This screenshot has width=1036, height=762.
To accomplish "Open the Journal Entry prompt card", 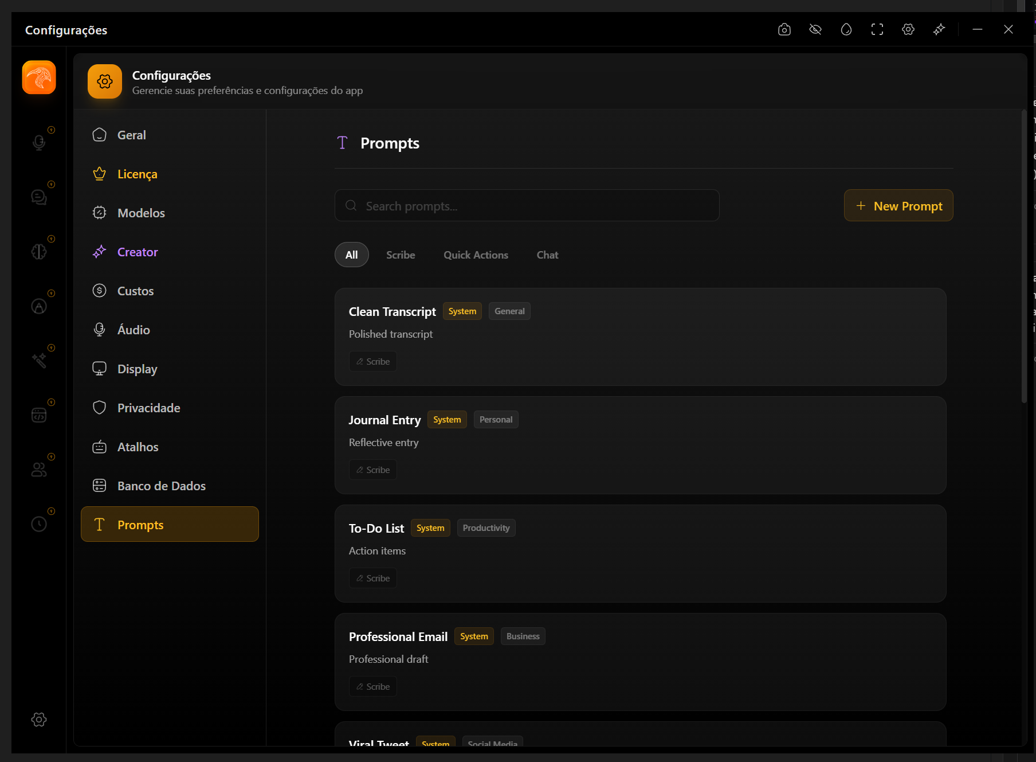I will click(x=640, y=445).
